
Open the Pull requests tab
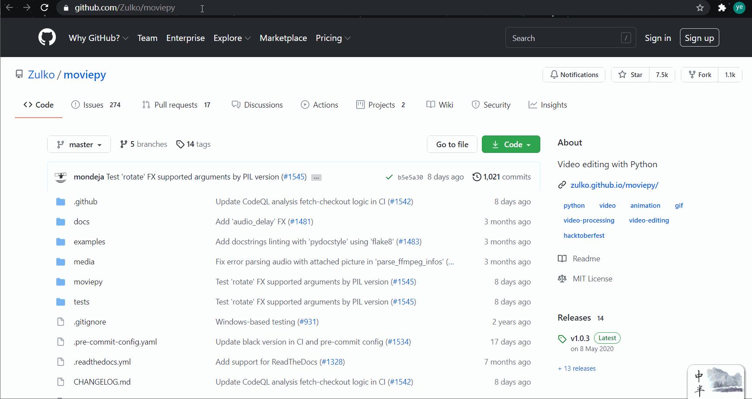click(175, 105)
